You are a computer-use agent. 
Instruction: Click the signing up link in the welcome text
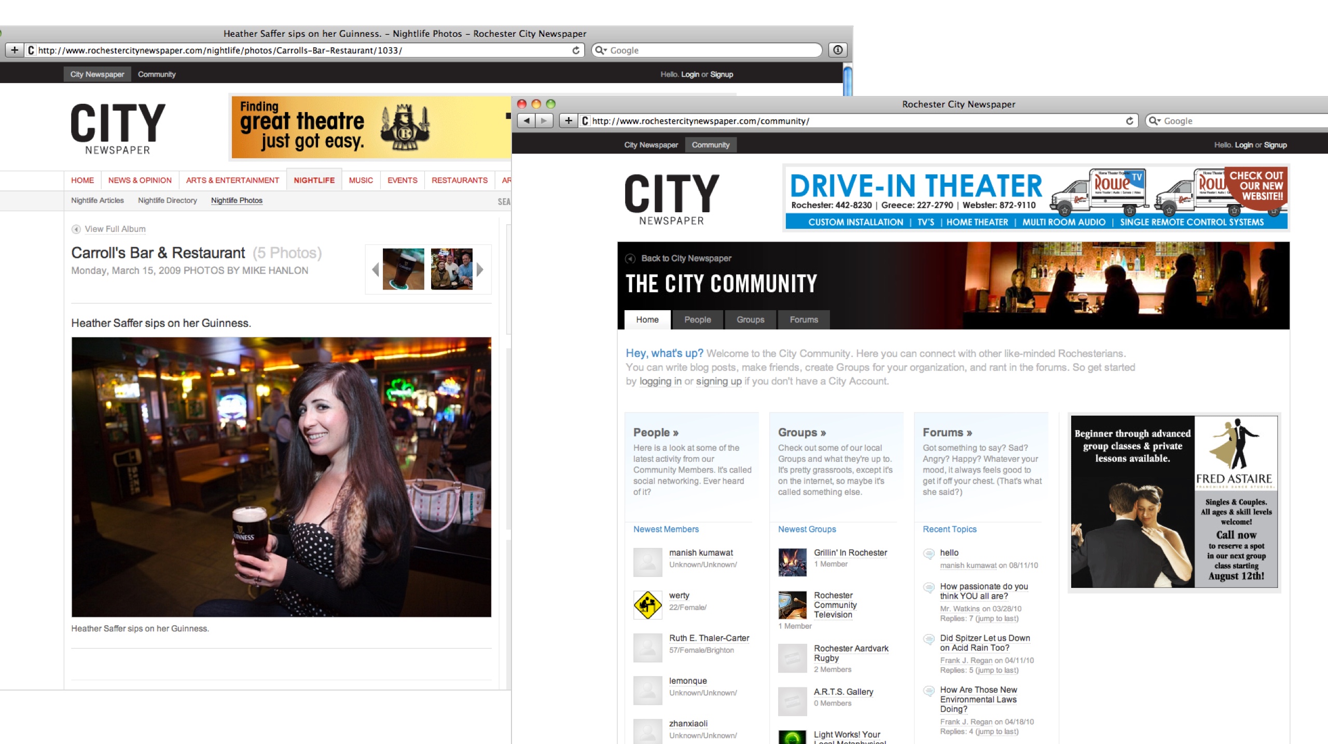pos(719,381)
